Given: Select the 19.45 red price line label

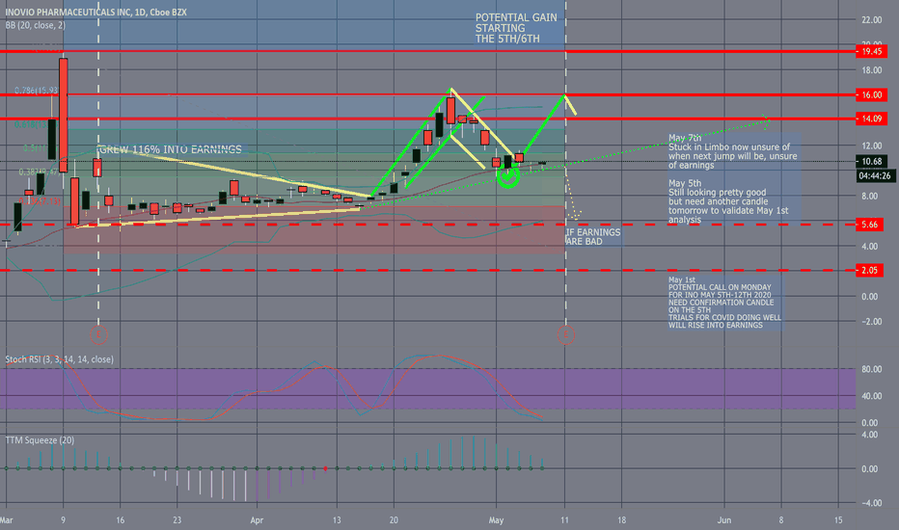Looking at the screenshot, I should pos(871,52).
